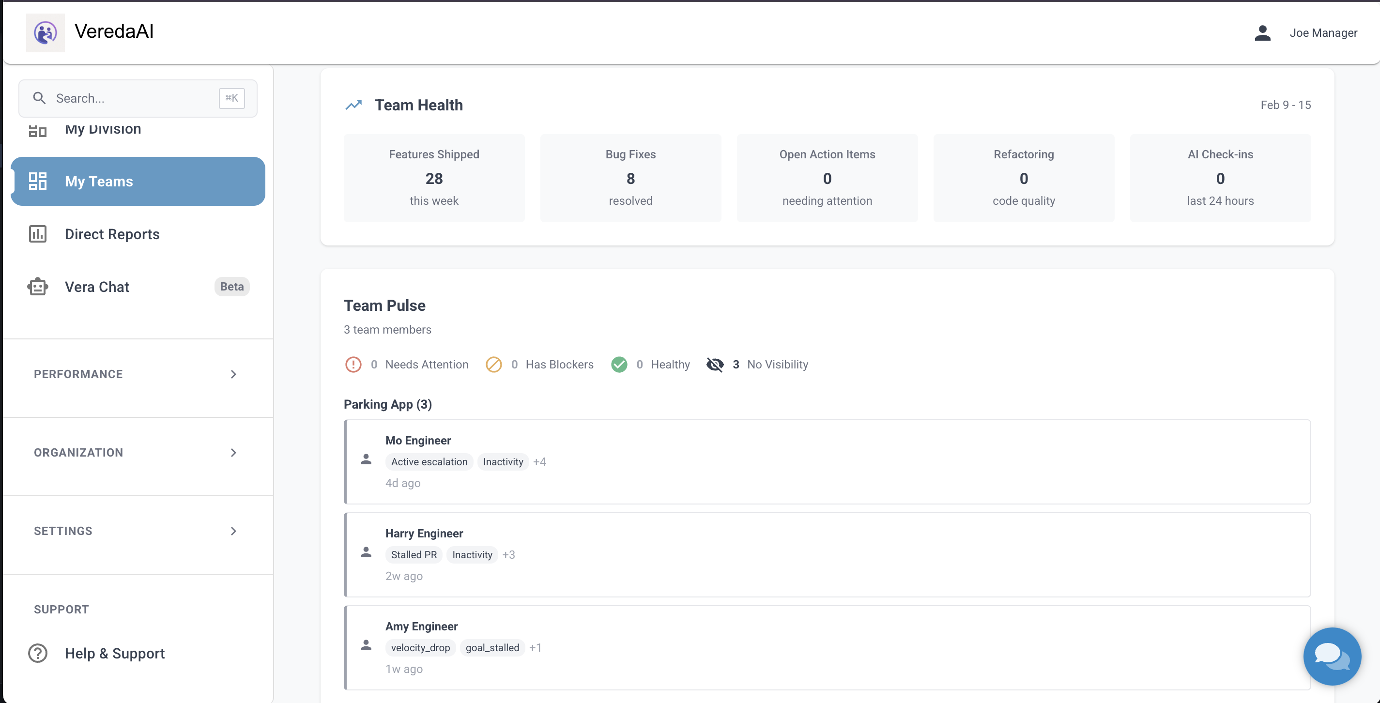Click the Help & Support question icon

pos(37,653)
